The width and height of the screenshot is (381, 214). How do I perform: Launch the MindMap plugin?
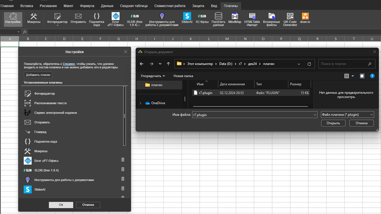(235, 18)
